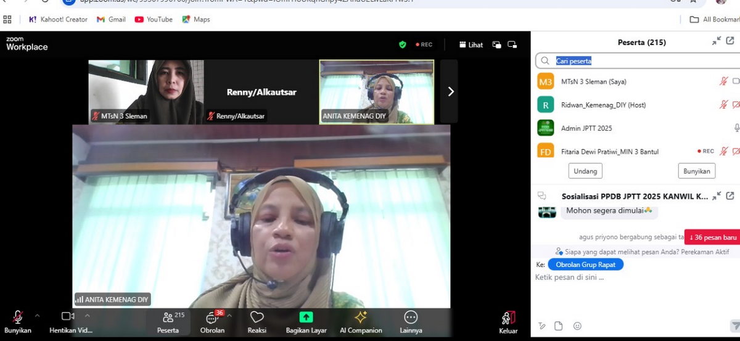The image size is (740, 341).
Task: Click the green Bagikan Layar icon
Action: click(x=306, y=318)
